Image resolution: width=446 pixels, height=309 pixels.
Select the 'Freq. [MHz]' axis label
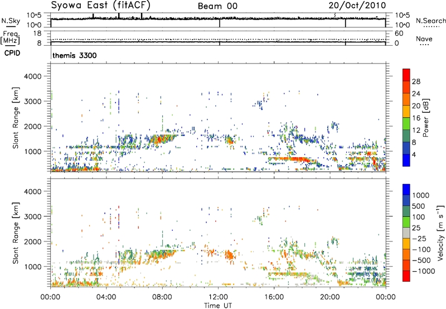click(x=11, y=37)
